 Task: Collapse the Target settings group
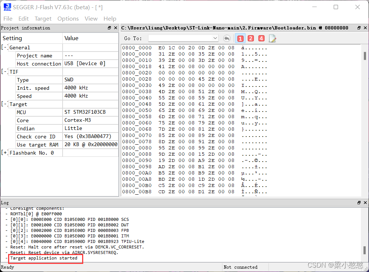point(4,104)
